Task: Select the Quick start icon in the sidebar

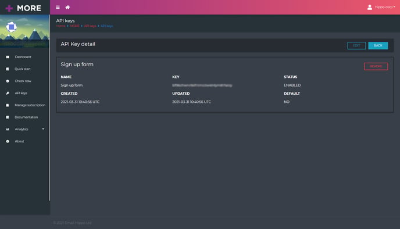Action: [x=8, y=69]
